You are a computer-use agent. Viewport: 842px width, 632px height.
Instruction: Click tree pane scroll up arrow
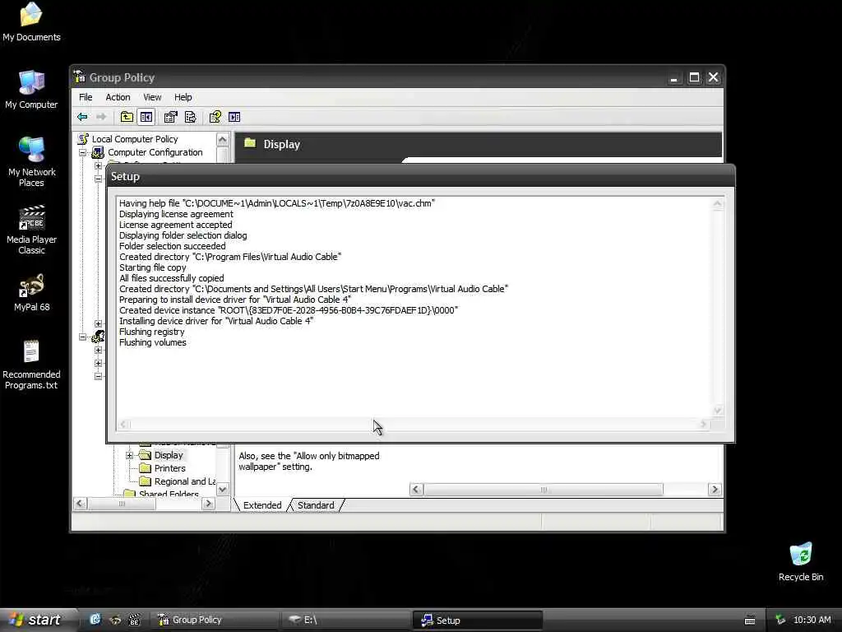pyautogui.click(x=223, y=140)
